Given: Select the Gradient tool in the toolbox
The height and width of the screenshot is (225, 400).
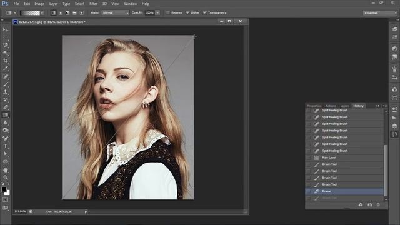Looking at the screenshot, I should point(6,115).
